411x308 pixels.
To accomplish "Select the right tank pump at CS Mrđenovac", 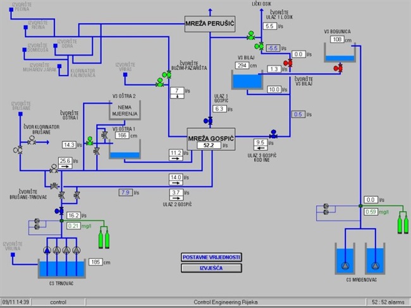I will point(376,266).
